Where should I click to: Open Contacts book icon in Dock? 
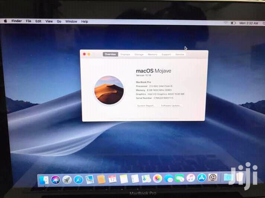[x=101, y=179]
